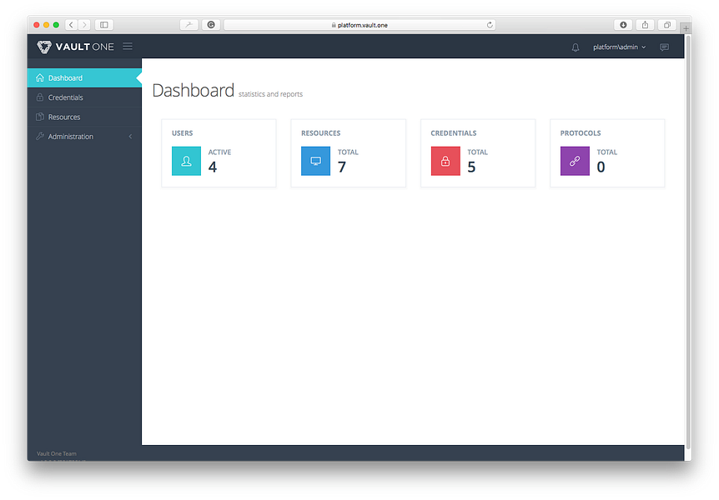719x500 pixels.
Task: Click the wrench toolbar extension button
Action: pos(189,25)
